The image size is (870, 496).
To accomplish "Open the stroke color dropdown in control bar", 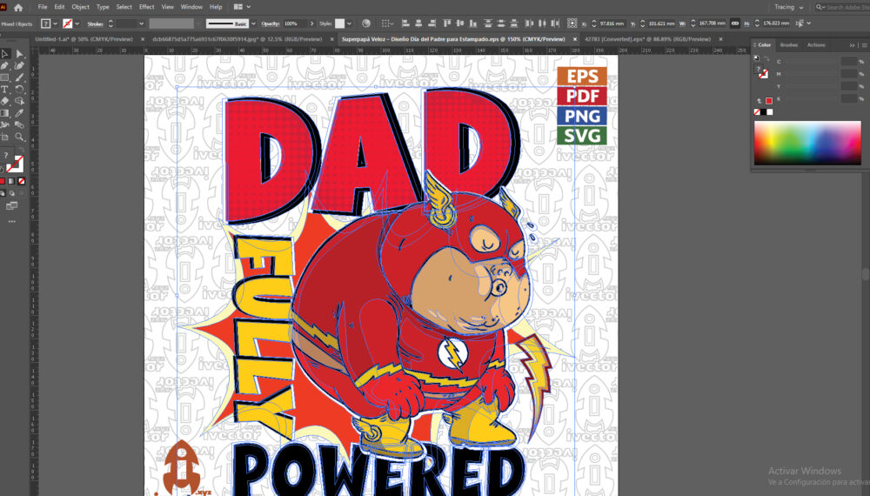I will pyautogui.click(x=77, y=23).
